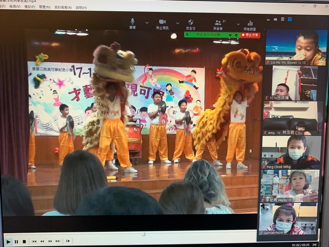Click the green 'You are sharing screen' label
Viewport: 329px width, 247px height.
(208, 34)
